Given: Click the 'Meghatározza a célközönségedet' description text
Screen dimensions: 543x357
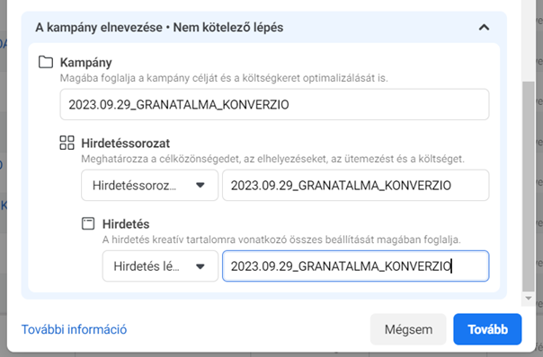Looking at the screenshot, I should point(272,159).
